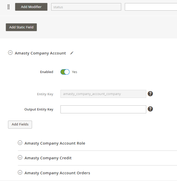Screen dimensions: 177x181
Task: Expand Amasty Company Credit section
Action: 20,158
